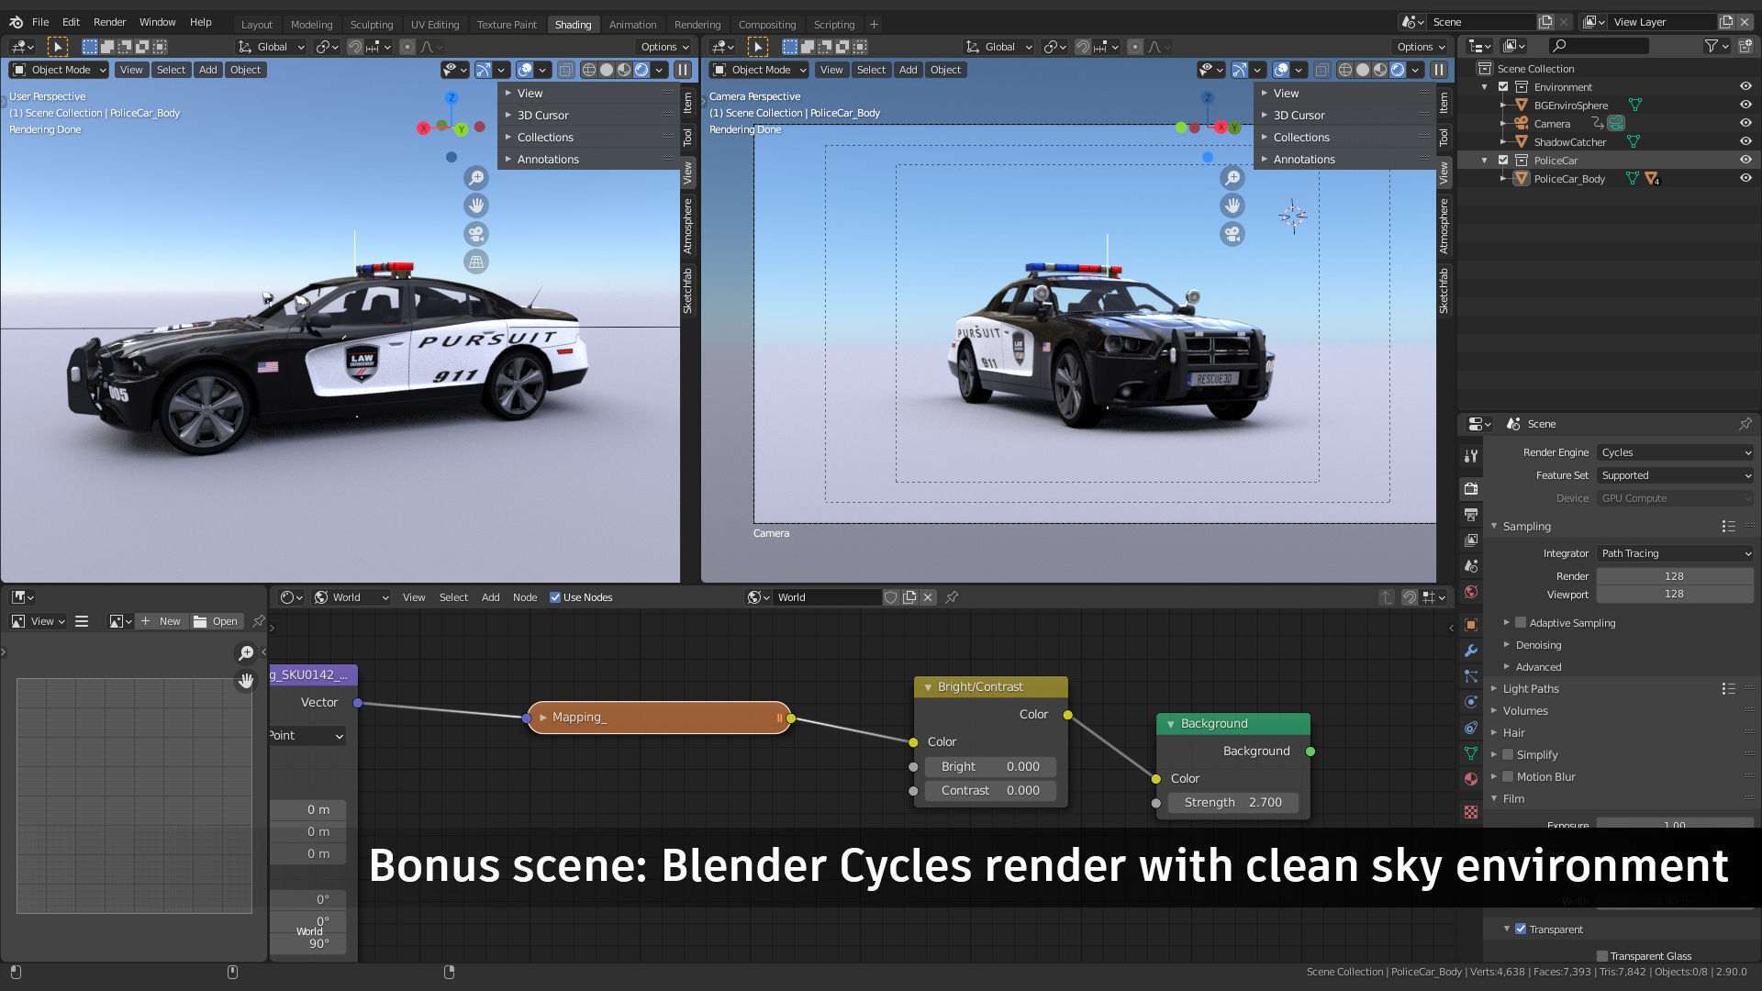Collapse the Bright/Contrast node

pos(928,687)
